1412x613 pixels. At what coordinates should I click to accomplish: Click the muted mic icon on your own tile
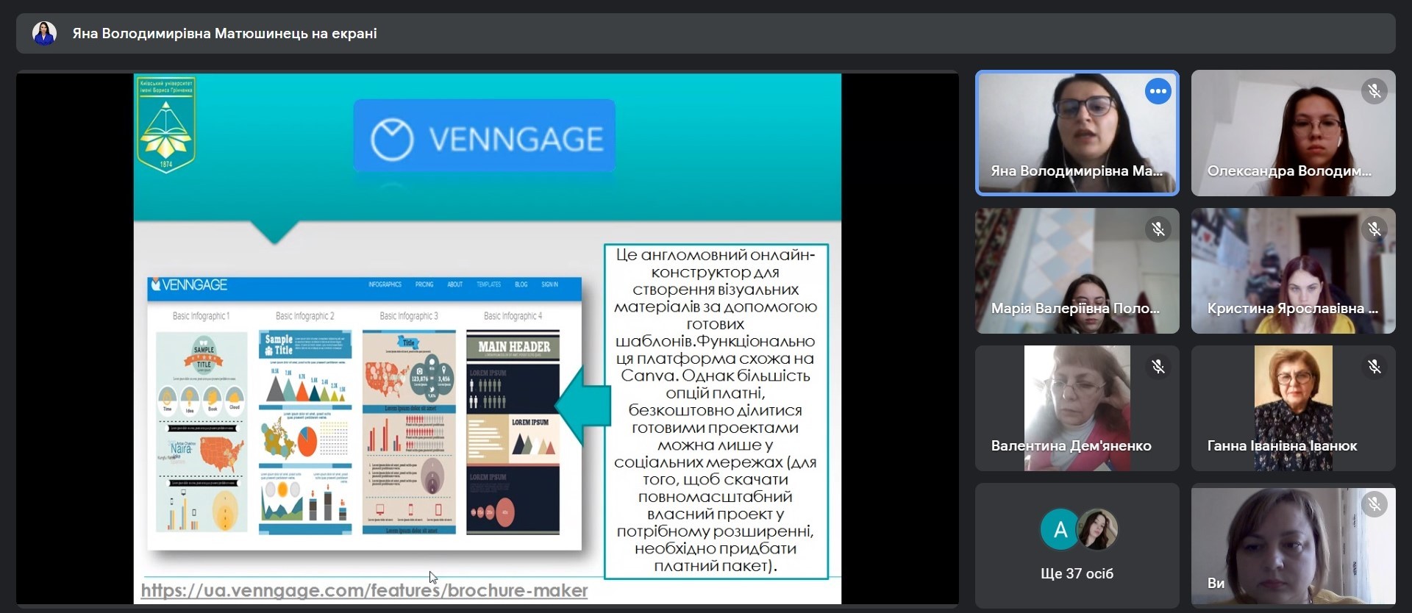1374,504
